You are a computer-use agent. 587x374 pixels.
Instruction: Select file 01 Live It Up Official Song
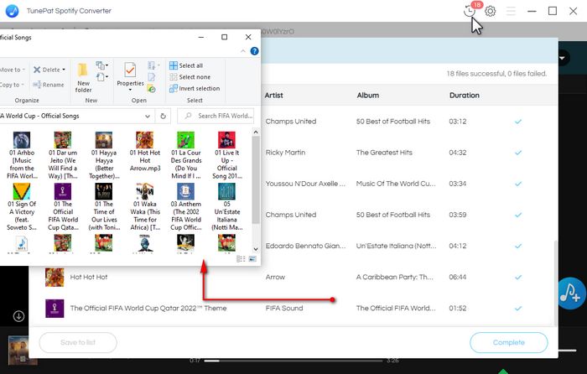(227, 155)
